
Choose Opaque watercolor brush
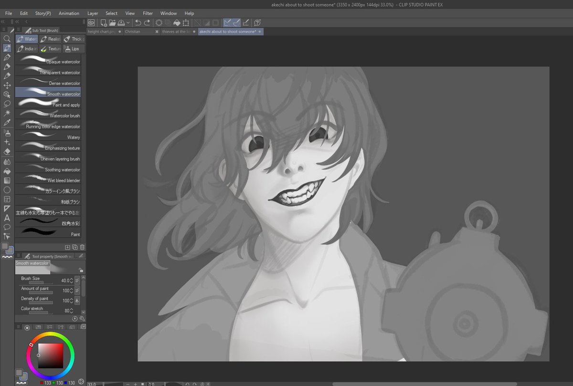pos(48,60)
